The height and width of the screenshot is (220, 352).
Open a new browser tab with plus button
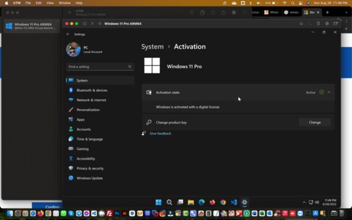327,12
